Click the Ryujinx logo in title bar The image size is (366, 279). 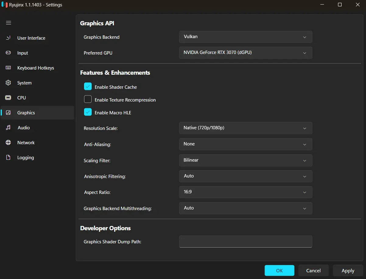point(5,5)
